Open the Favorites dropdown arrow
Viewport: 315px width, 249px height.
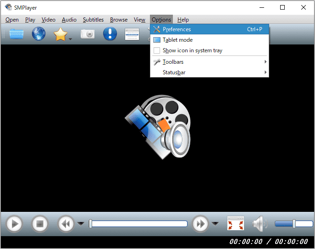(71, 39)
